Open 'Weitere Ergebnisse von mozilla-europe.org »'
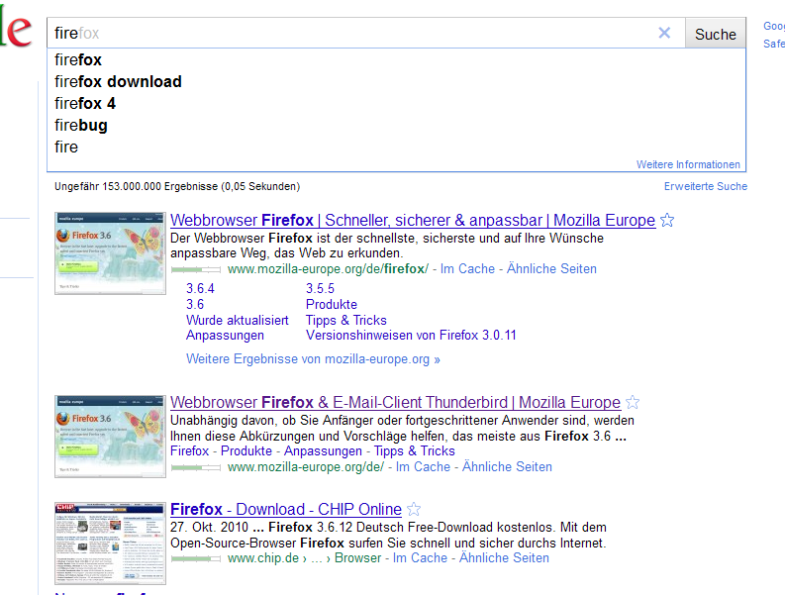 313,359
